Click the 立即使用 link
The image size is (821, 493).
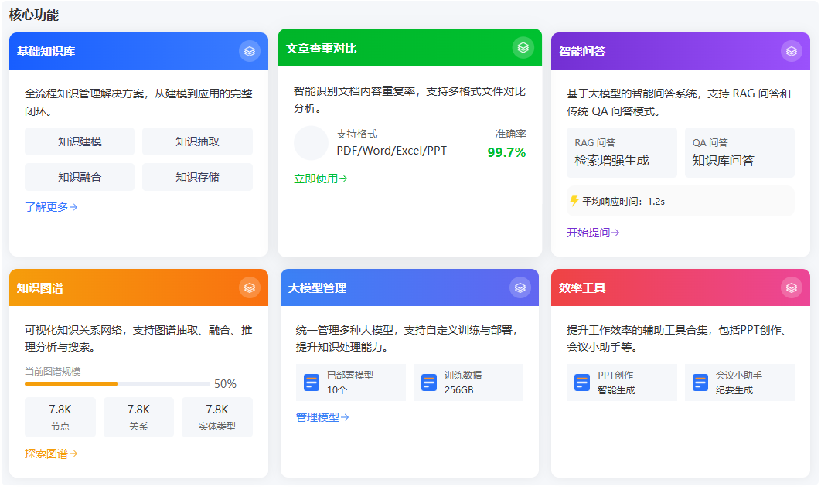click(x=321, y=178)
